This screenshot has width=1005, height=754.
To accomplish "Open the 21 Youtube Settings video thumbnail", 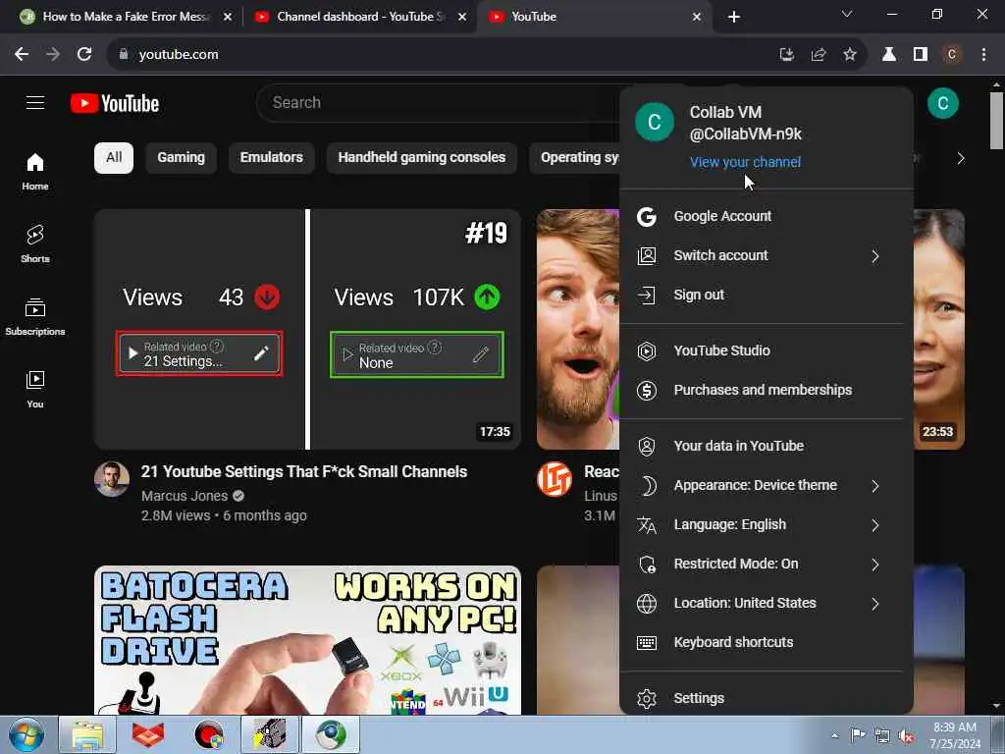I will [307, 329].
